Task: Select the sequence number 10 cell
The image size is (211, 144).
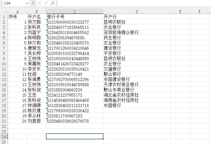Action: tap(18, 69)
